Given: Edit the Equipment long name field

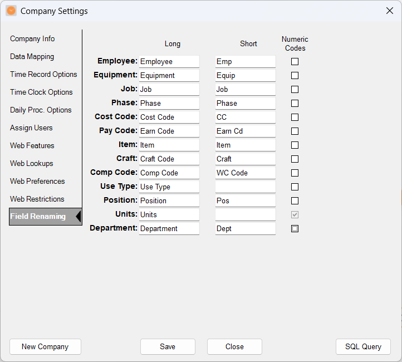Looking at the screenshot, I should (x=169, y=75).
